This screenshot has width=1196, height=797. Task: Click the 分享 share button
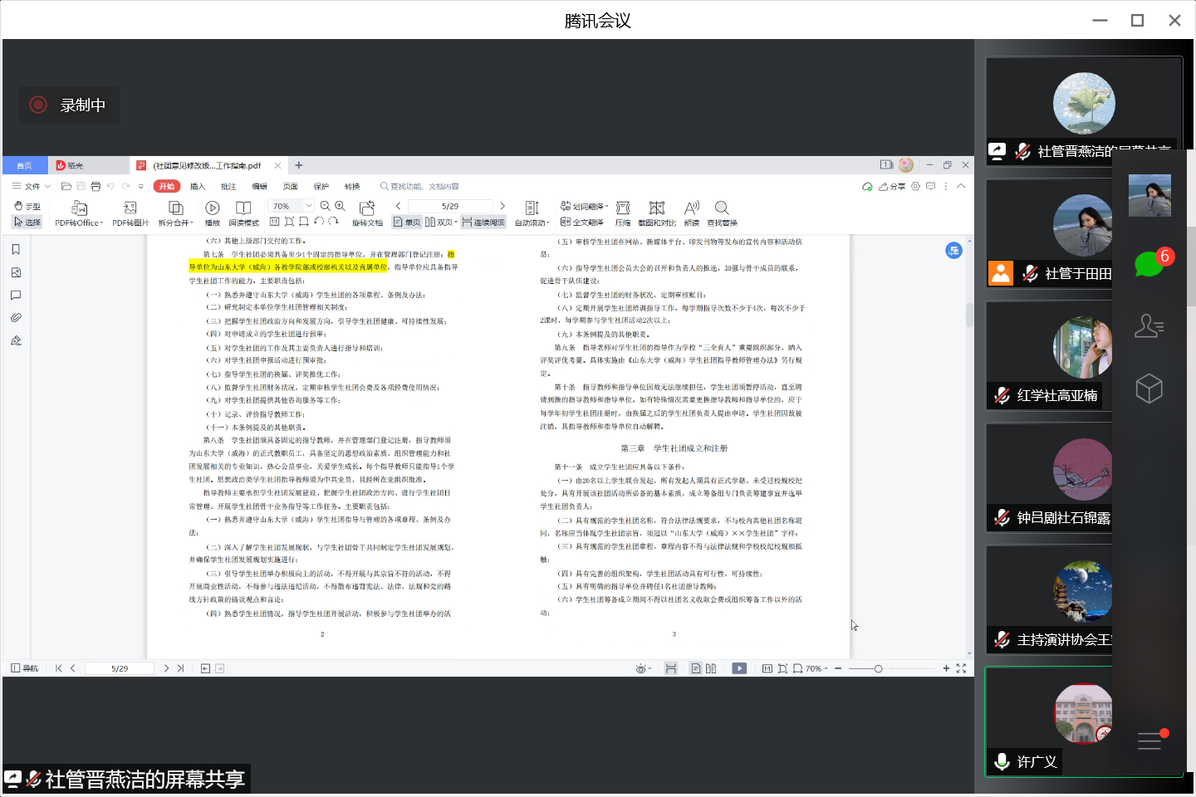(x=893, y=187)
